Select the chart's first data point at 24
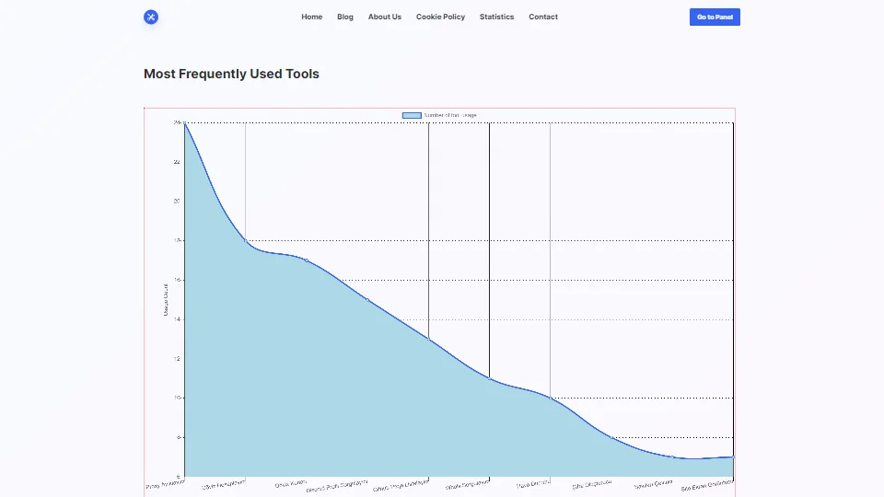Screen dimensions: 884x497 185,122
